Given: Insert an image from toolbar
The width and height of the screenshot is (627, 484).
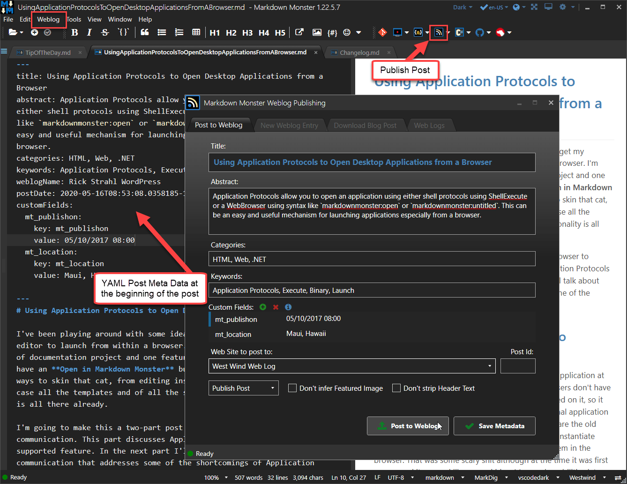Looking at the screenshot, I should 317,32.
